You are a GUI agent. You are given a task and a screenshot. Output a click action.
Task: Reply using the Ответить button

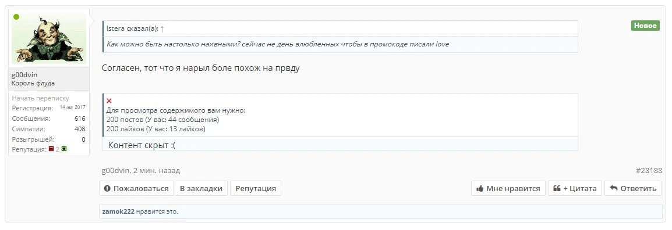633,189
